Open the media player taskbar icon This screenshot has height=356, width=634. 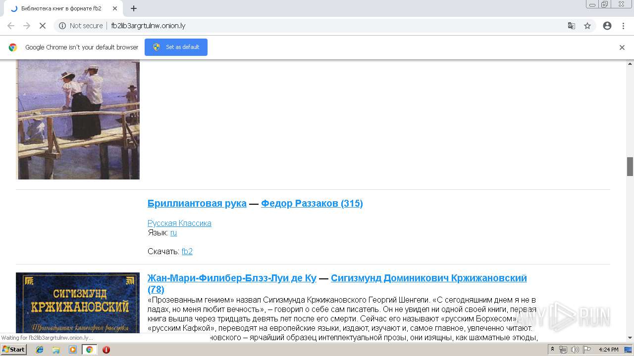click(73, 350)
